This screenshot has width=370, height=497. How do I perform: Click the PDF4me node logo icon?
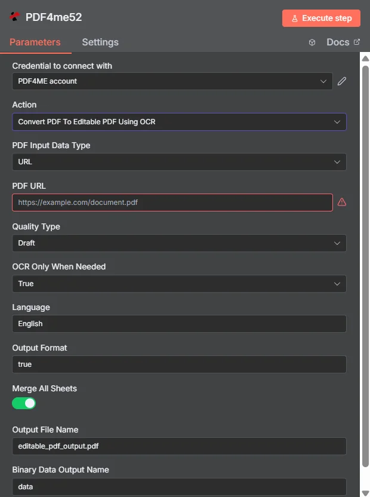pyautogui.click(x=14, y=17)
